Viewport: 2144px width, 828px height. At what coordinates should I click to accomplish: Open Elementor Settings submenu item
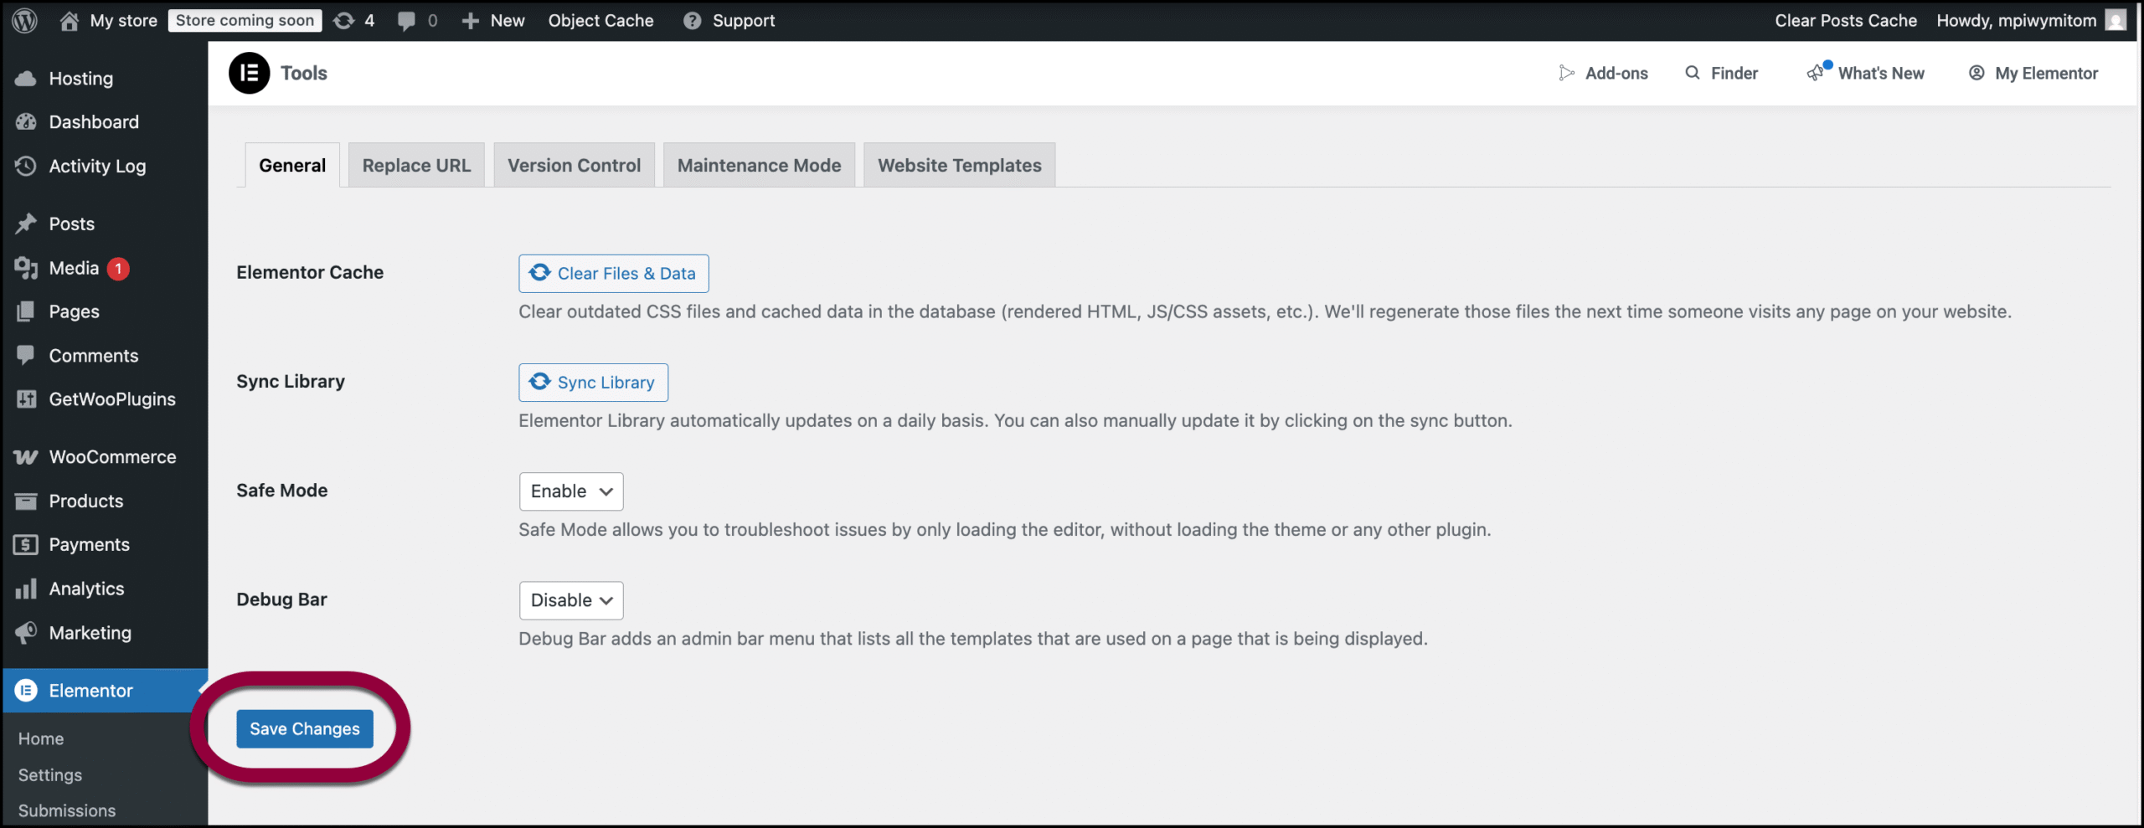50,775
